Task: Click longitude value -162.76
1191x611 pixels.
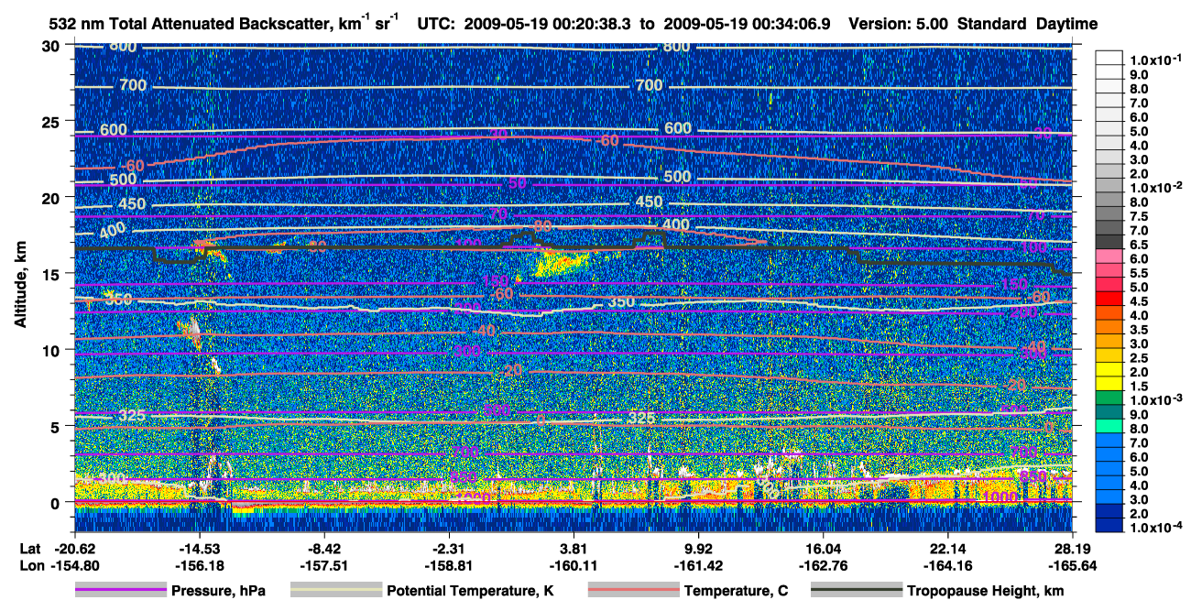Action: coord(824,565)
